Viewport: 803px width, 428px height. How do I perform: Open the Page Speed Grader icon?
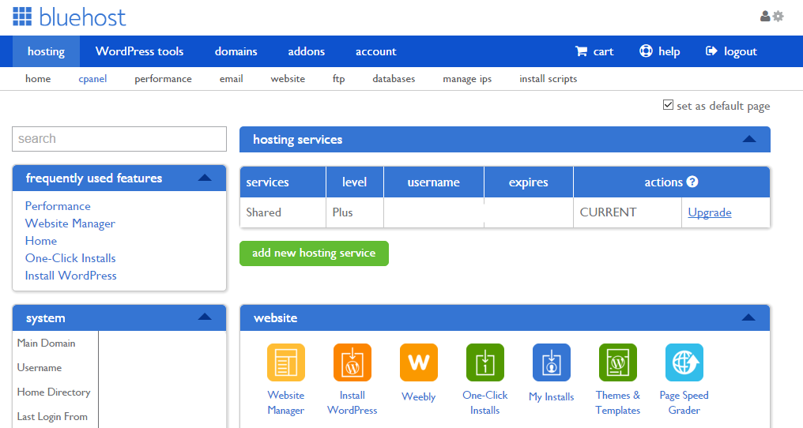point(684,362)
